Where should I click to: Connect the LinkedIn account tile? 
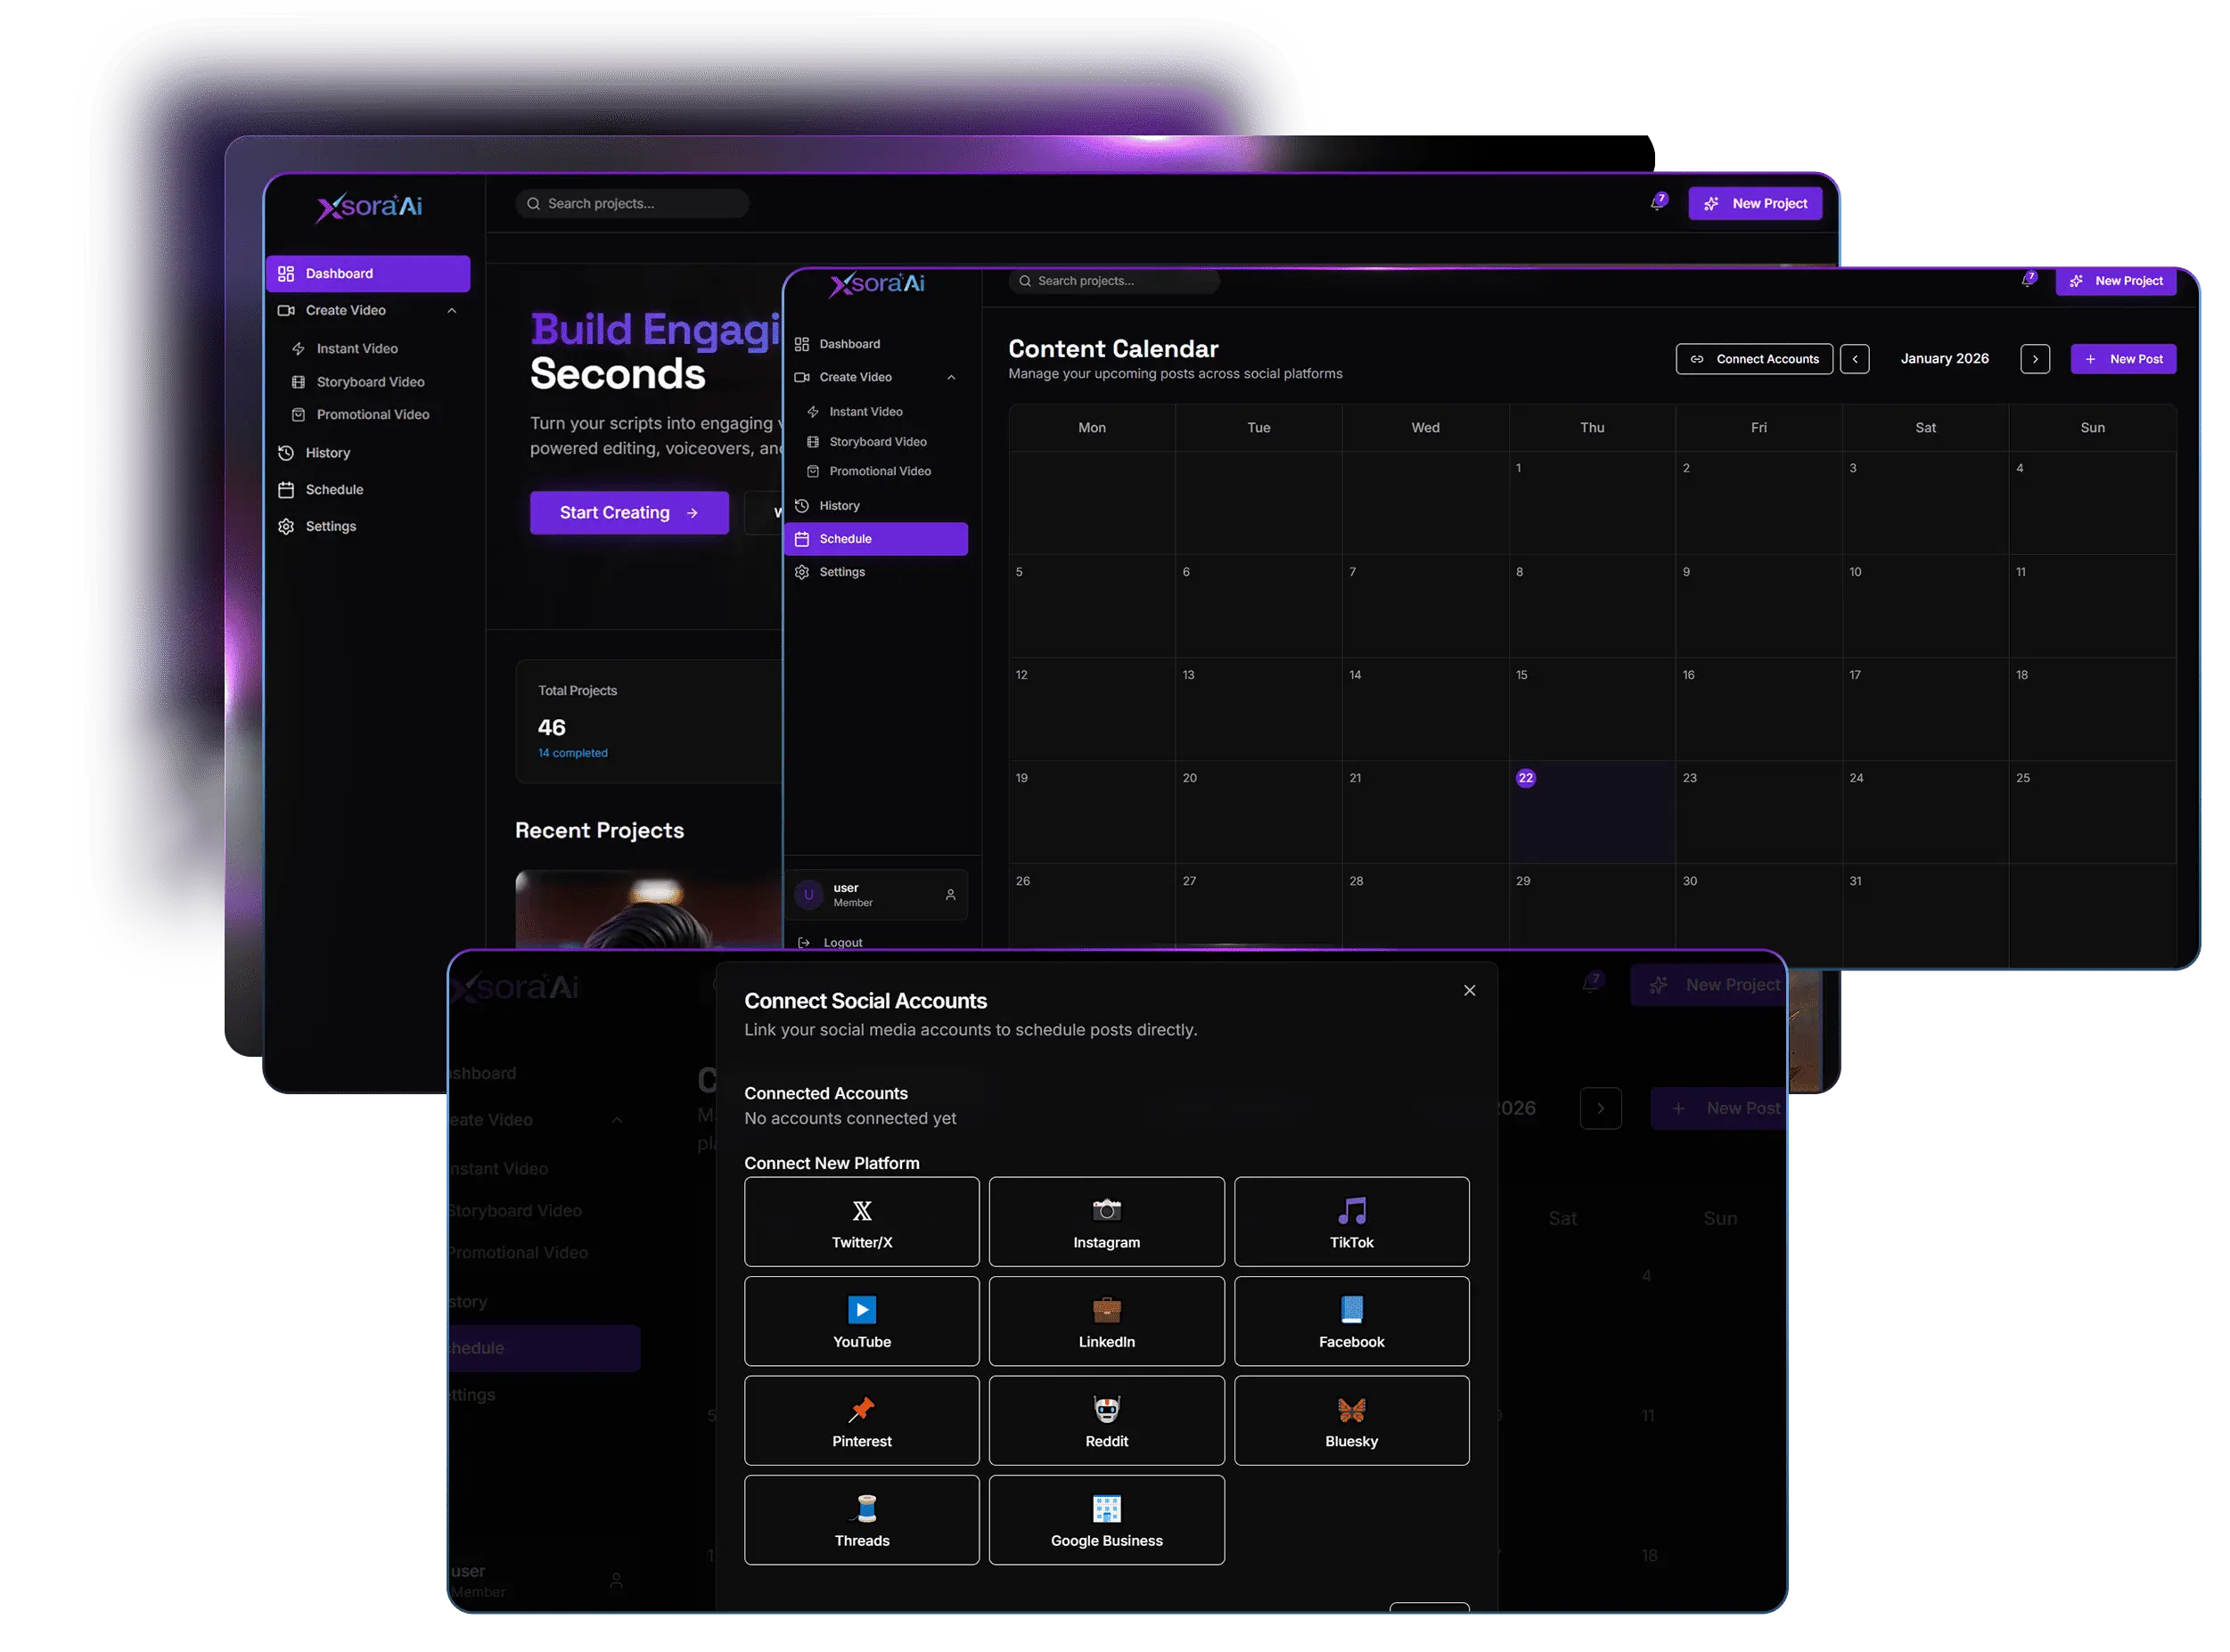pos(1106,1320)
